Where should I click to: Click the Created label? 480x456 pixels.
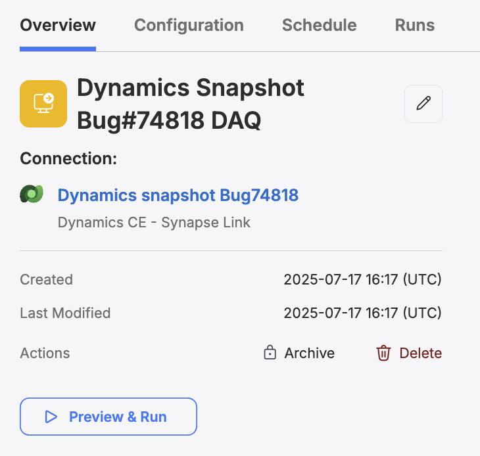click(47, 279)
